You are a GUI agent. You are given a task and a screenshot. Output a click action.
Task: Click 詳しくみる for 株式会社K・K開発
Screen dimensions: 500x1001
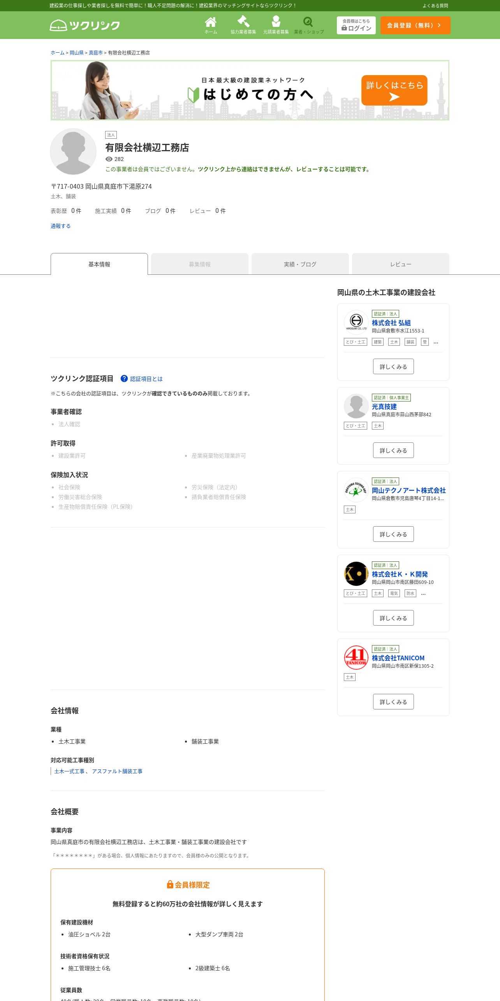point(393,618)
